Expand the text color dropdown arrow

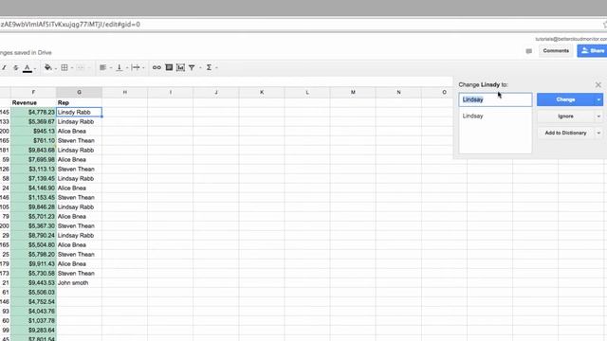click(x=35, y=68)
